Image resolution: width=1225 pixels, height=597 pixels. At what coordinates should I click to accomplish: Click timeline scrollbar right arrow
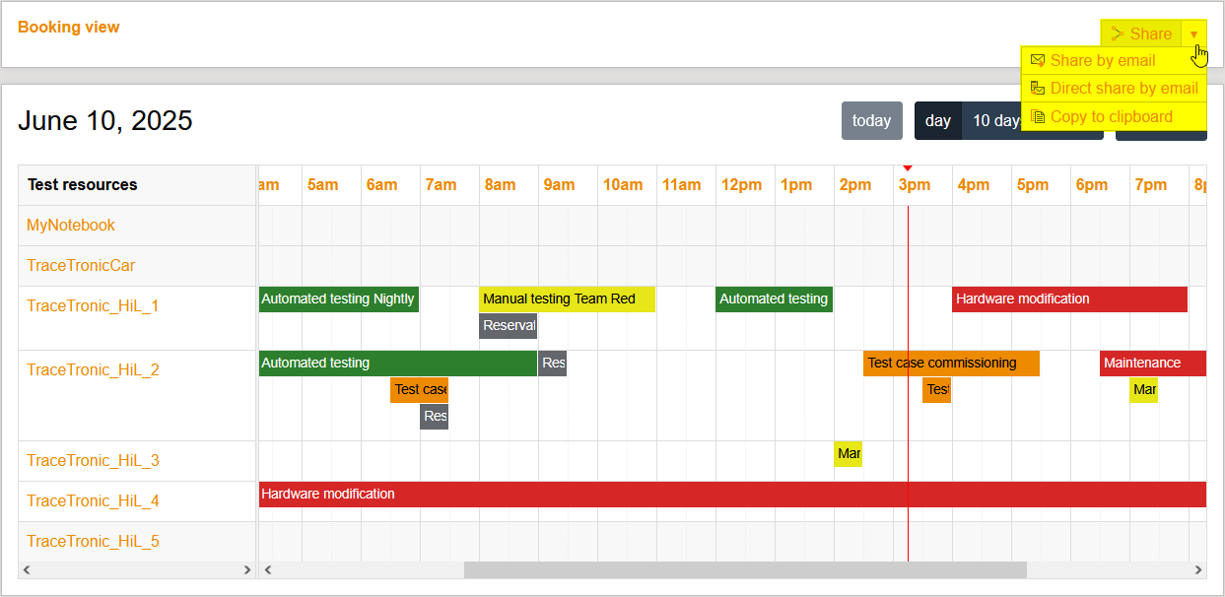pyautogui.click(x=1198, y=570)
